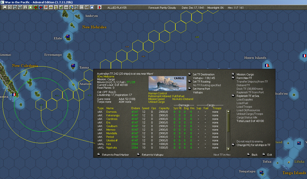Click Set Home Port
This screenshot has width=307, height=179.
201,89
